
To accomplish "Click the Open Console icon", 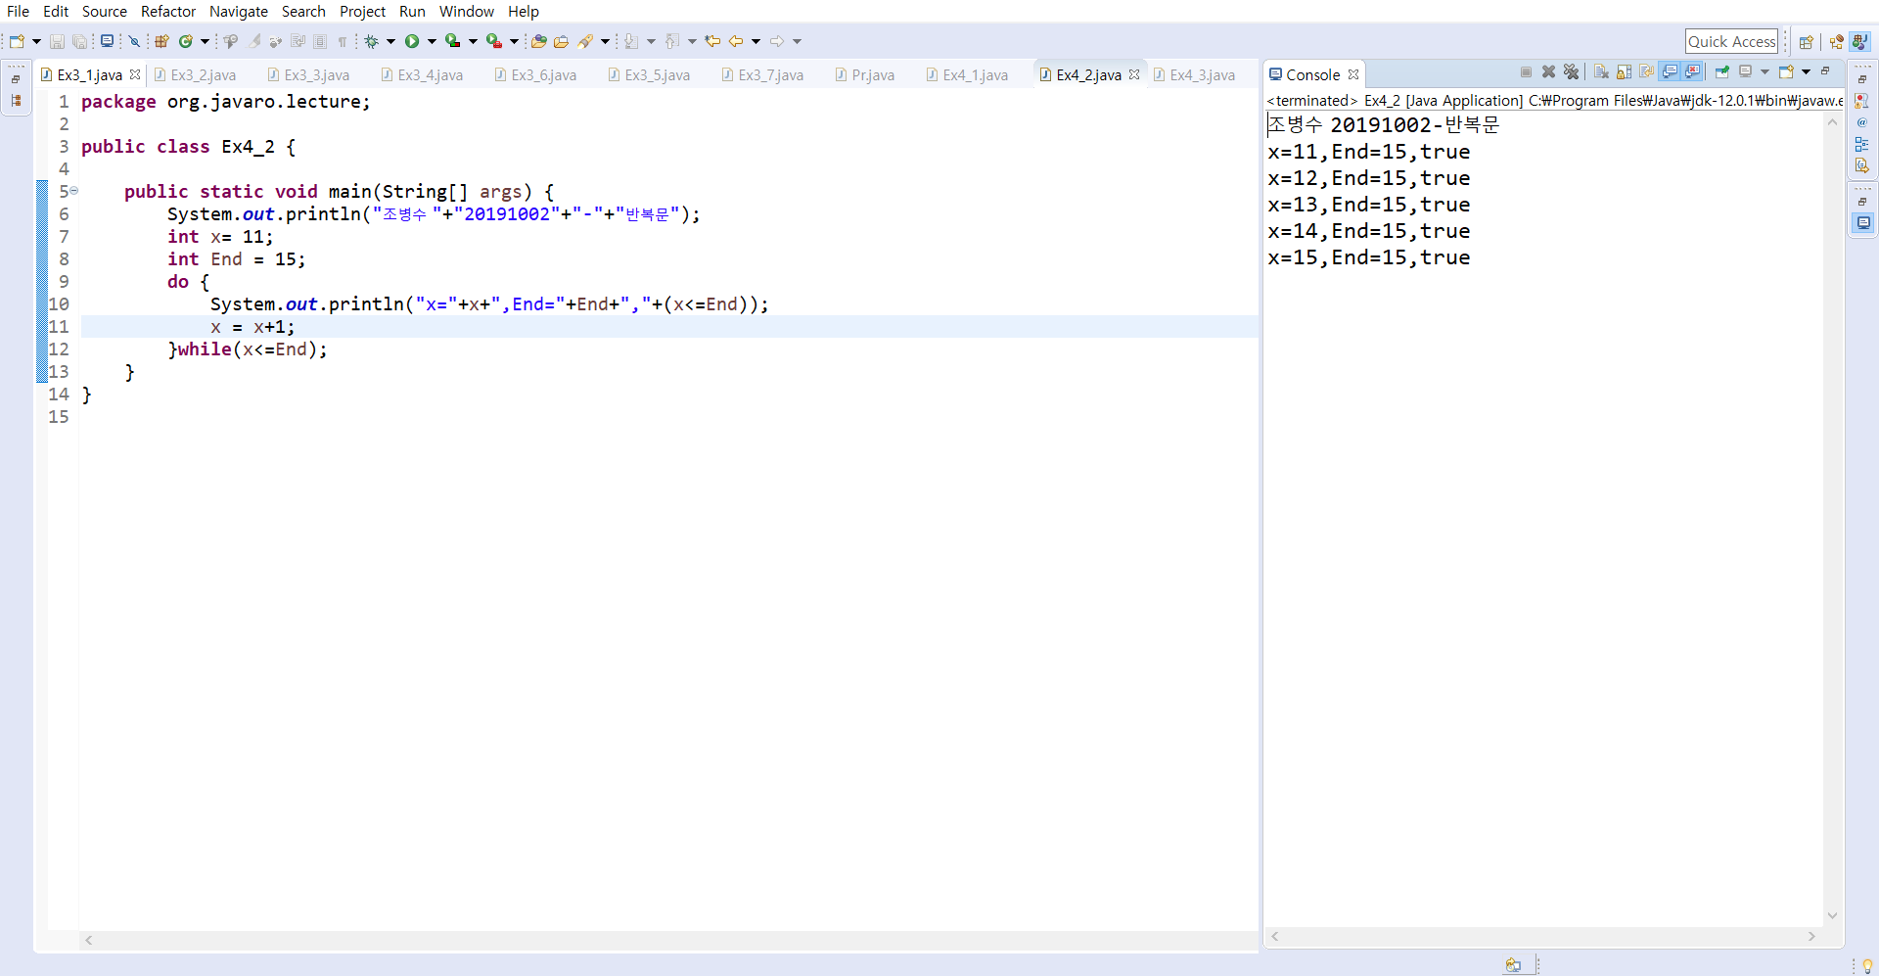I will [1786, 71].
